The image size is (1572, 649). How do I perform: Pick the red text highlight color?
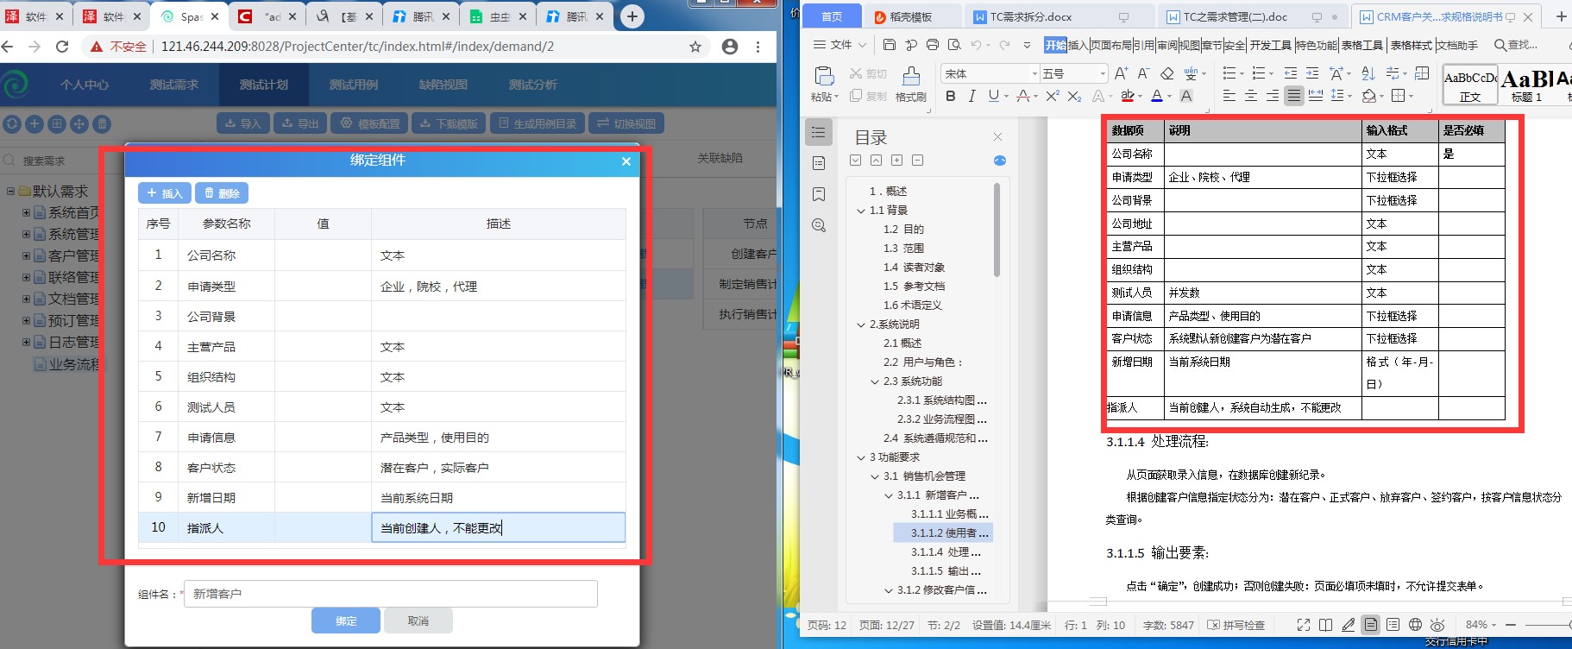[1127, 96]
